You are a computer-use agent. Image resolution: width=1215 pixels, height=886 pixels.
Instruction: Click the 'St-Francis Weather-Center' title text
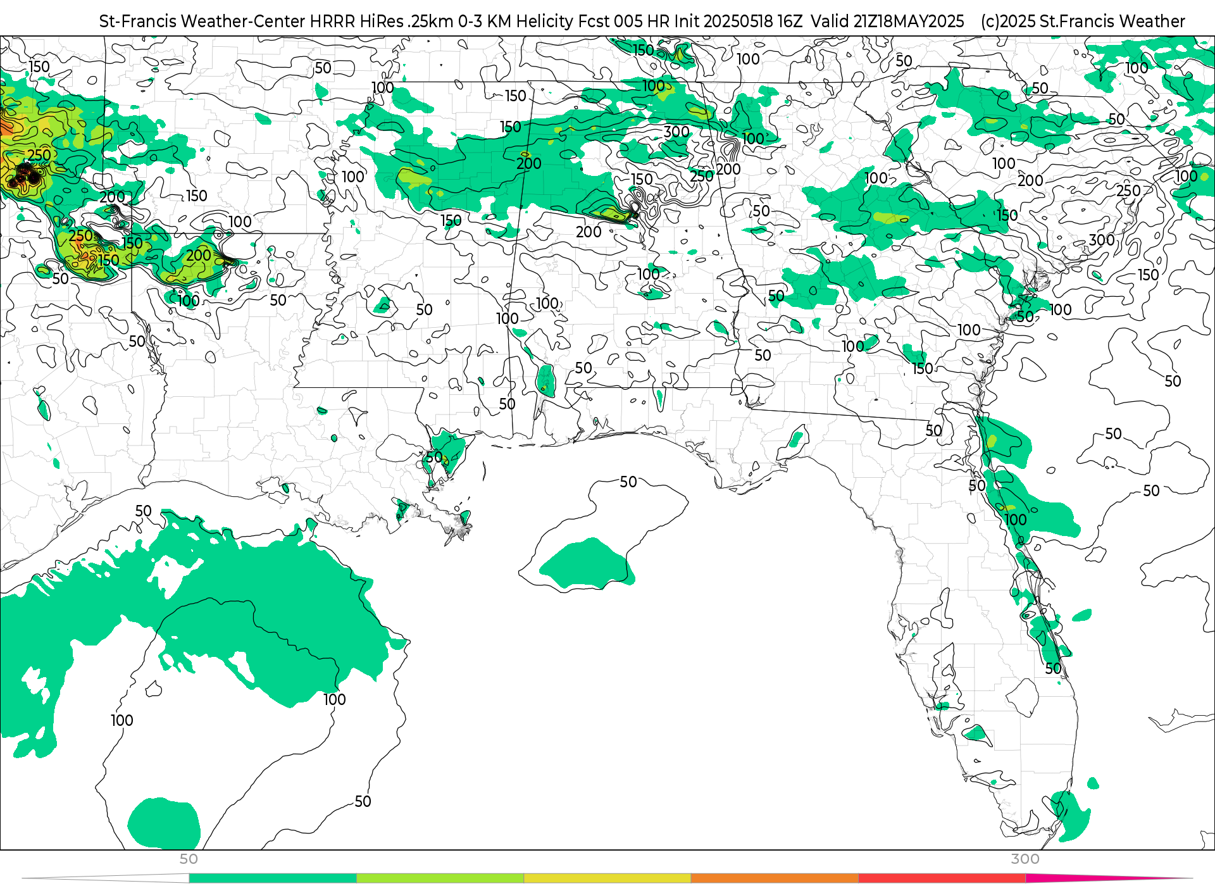202,22
